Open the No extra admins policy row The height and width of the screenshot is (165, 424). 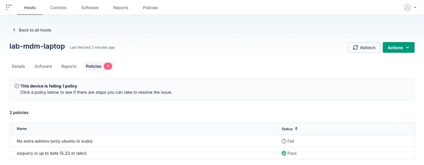click(212, 141)
